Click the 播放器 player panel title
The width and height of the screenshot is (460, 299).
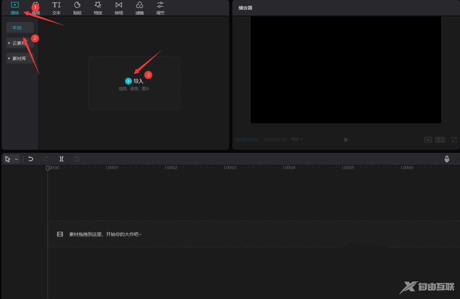click(x=245, y=8)
